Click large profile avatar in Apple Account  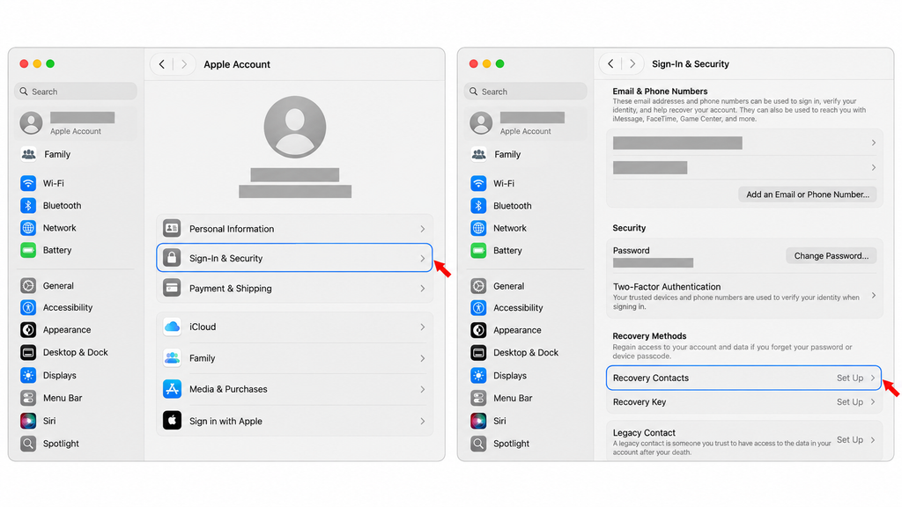pyautogui.click(x=295, y=127)
